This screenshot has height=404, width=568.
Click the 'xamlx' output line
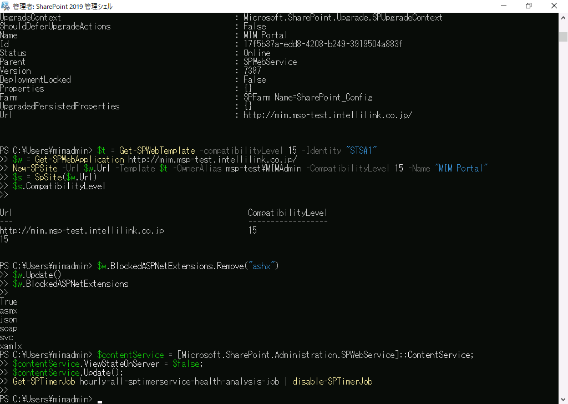(11, 346)
